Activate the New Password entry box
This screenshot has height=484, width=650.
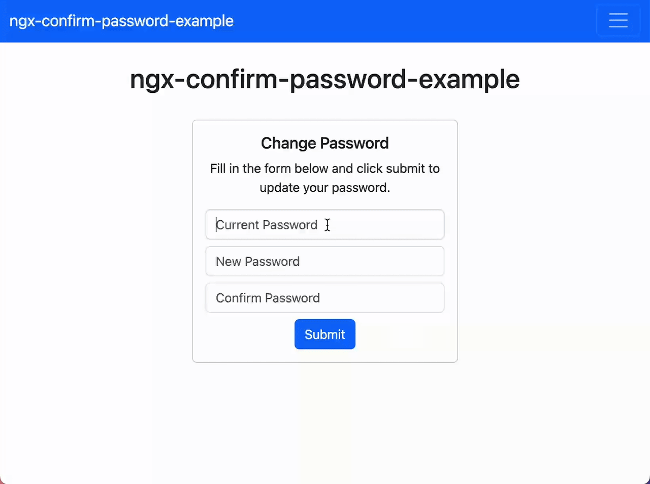[324, 261]
